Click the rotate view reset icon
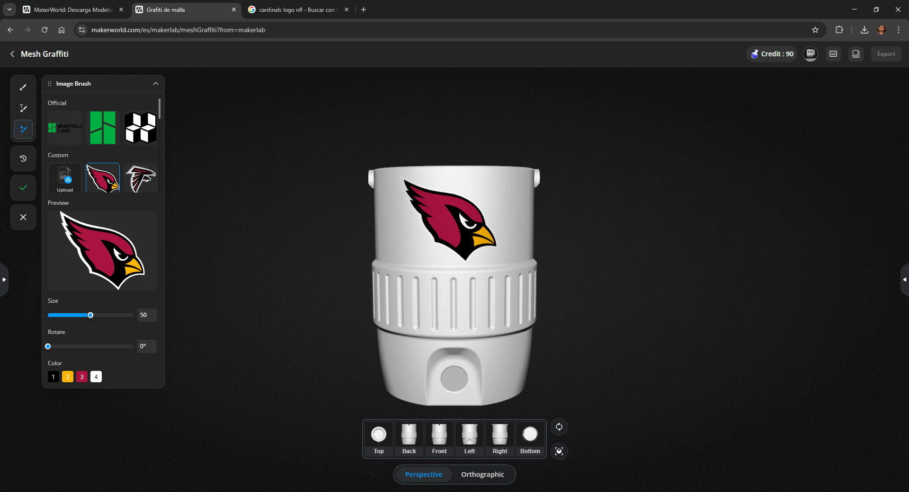Viewport: 909px width, 492px height. tap(559, 427)
